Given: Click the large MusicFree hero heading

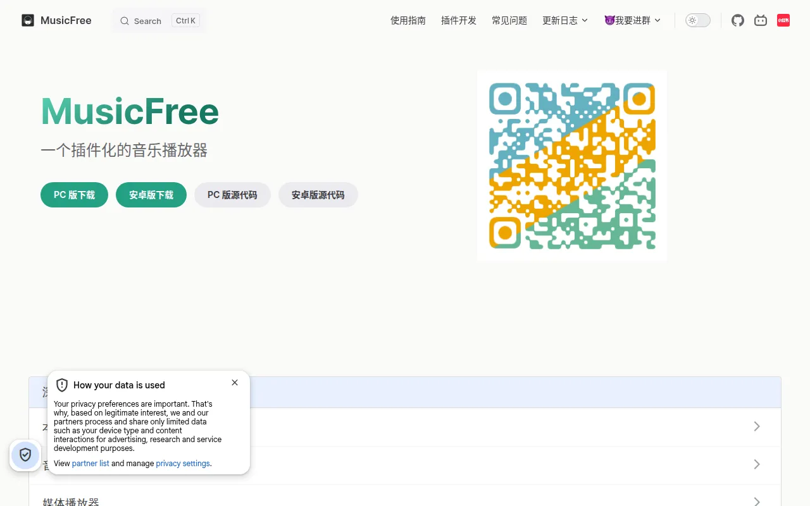Looking at the screenshot, I should [130, 112].
